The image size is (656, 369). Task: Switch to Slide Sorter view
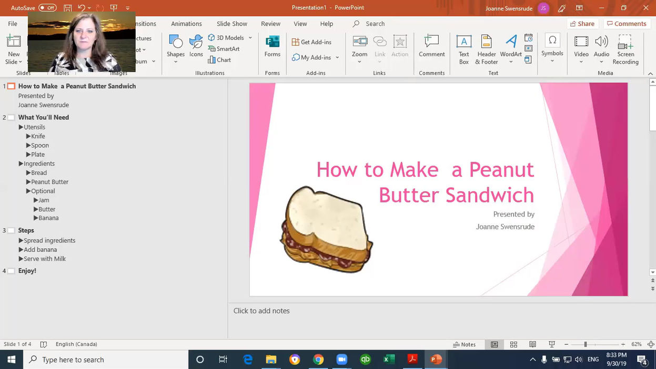pos(513,344)
